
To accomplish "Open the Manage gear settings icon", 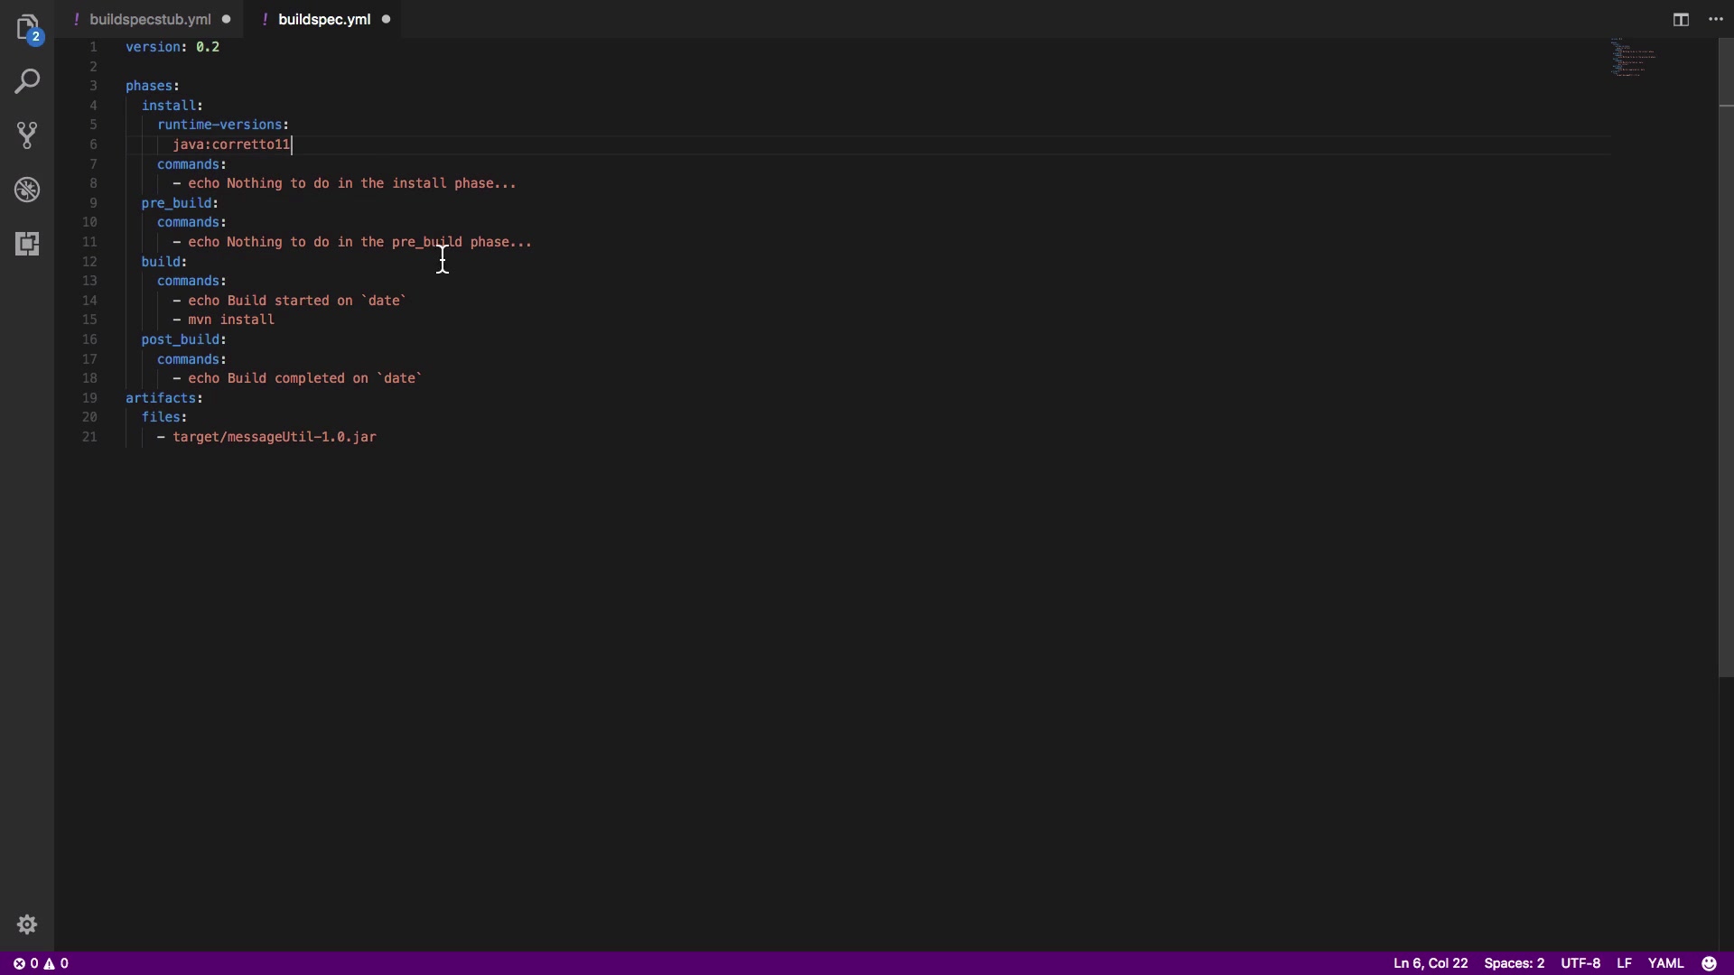I will (x=27, y=924).
